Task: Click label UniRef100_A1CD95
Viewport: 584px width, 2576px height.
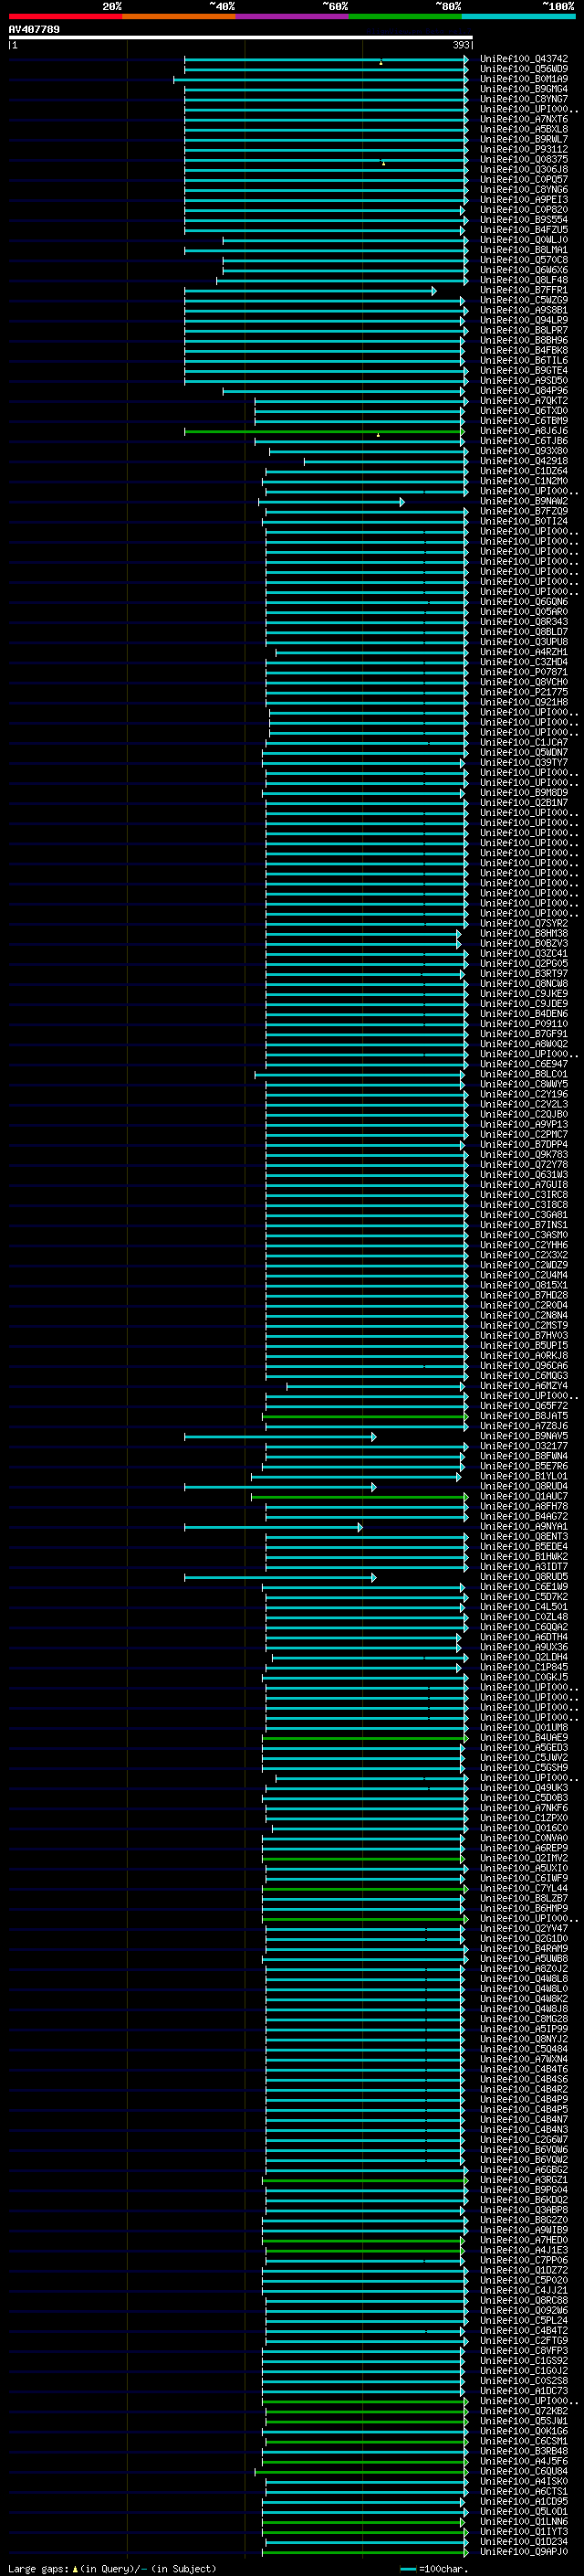Action: click(524, 2501)
